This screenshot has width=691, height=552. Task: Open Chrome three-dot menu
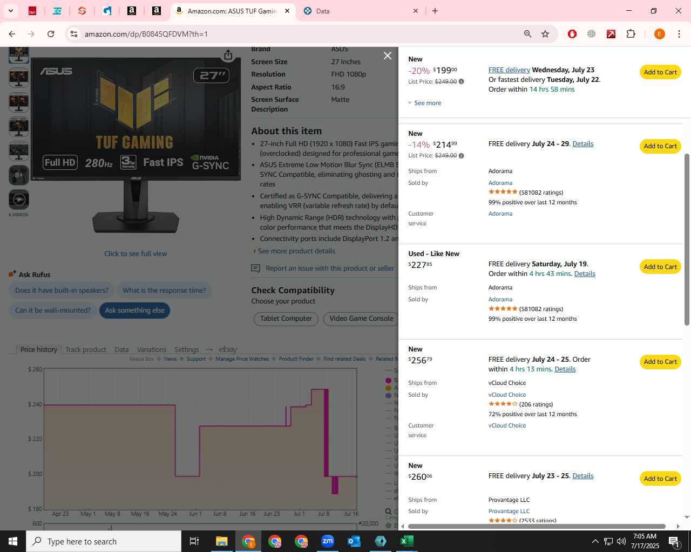(679, 34)
